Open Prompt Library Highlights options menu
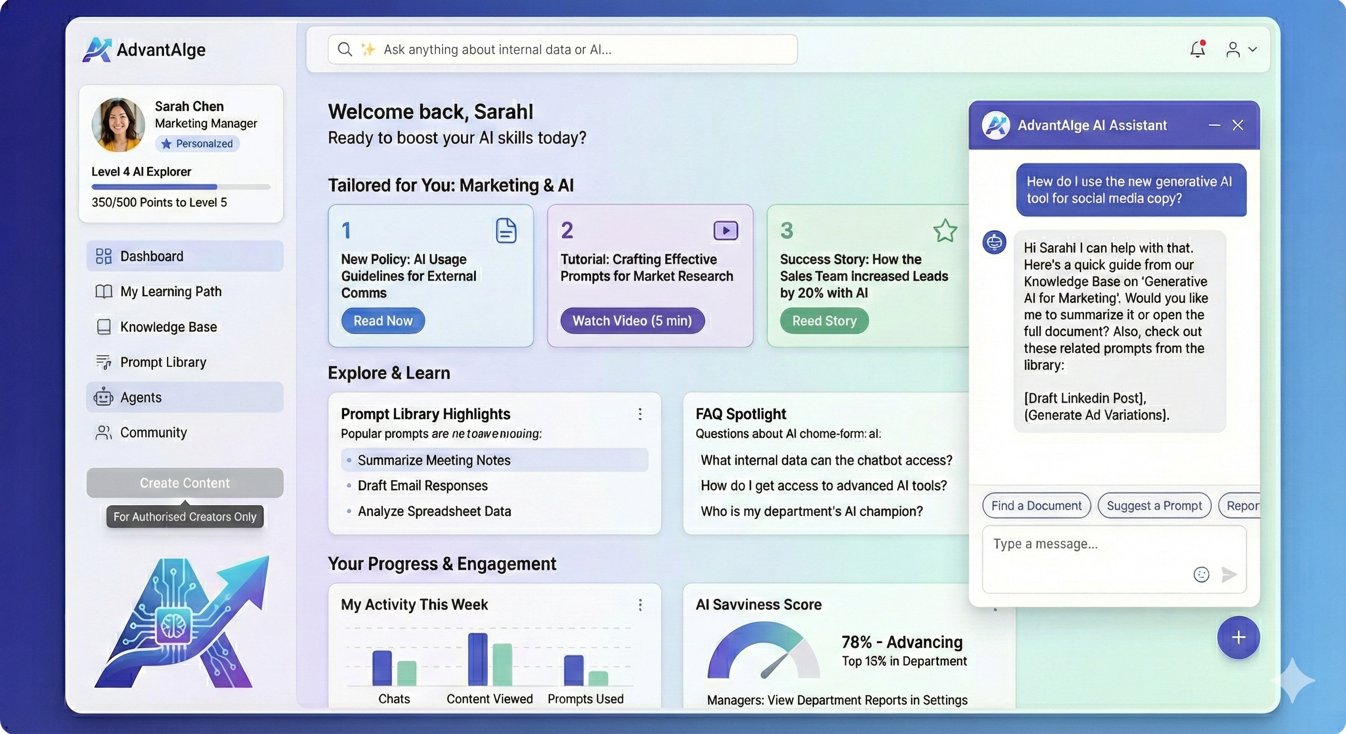Viewport: 1346px width, 734px height. click(x=640, y=414)
